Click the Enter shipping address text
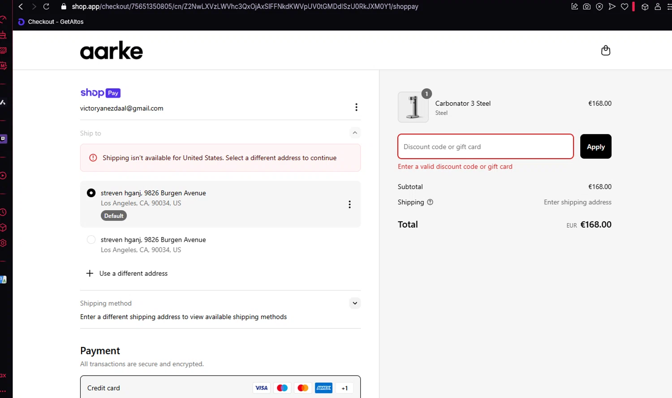 click(577, 202)
